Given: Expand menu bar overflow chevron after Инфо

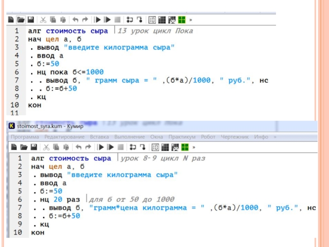Looking at the screenshot, I should pos(275,137).
